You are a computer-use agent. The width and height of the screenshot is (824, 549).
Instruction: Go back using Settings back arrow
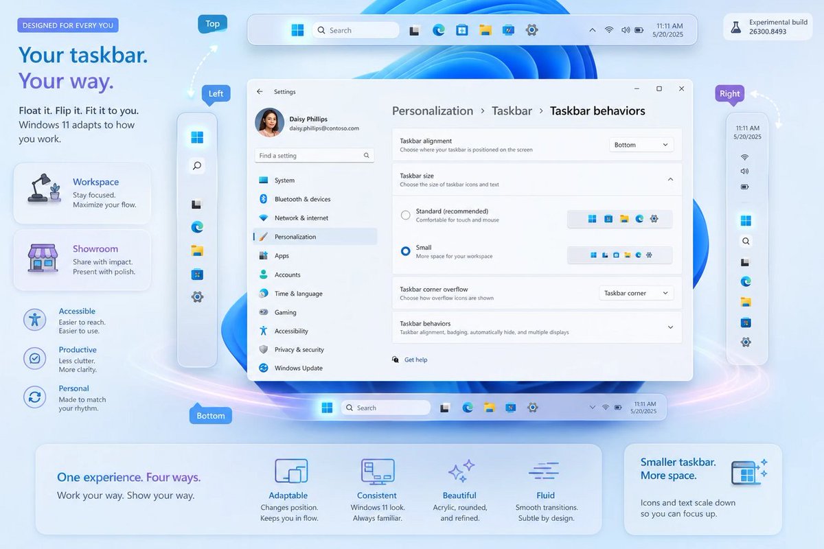click(x=260, y=91)
